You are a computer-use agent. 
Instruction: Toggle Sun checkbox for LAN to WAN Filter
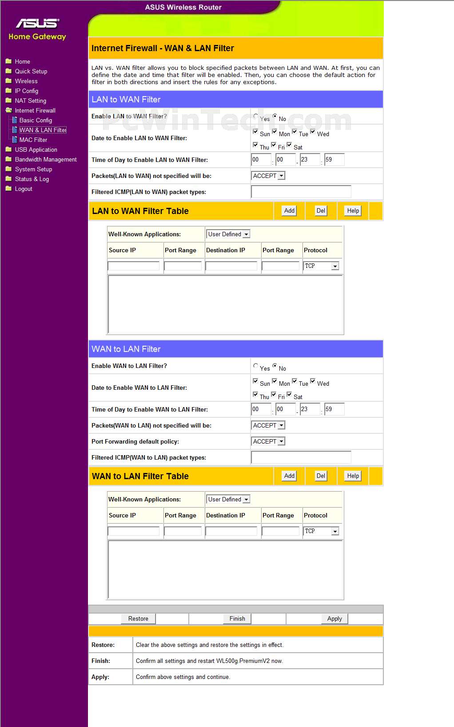(x=255, y=132)
